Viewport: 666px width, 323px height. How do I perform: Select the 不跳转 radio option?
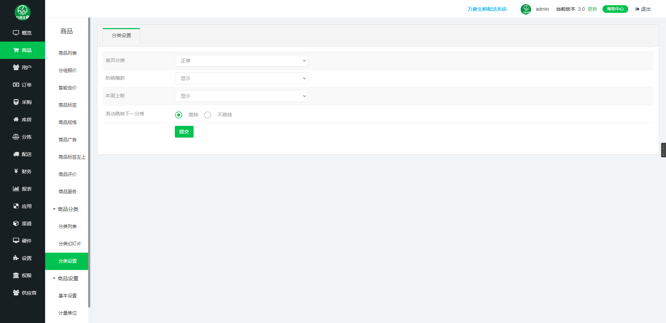(207, 115)
